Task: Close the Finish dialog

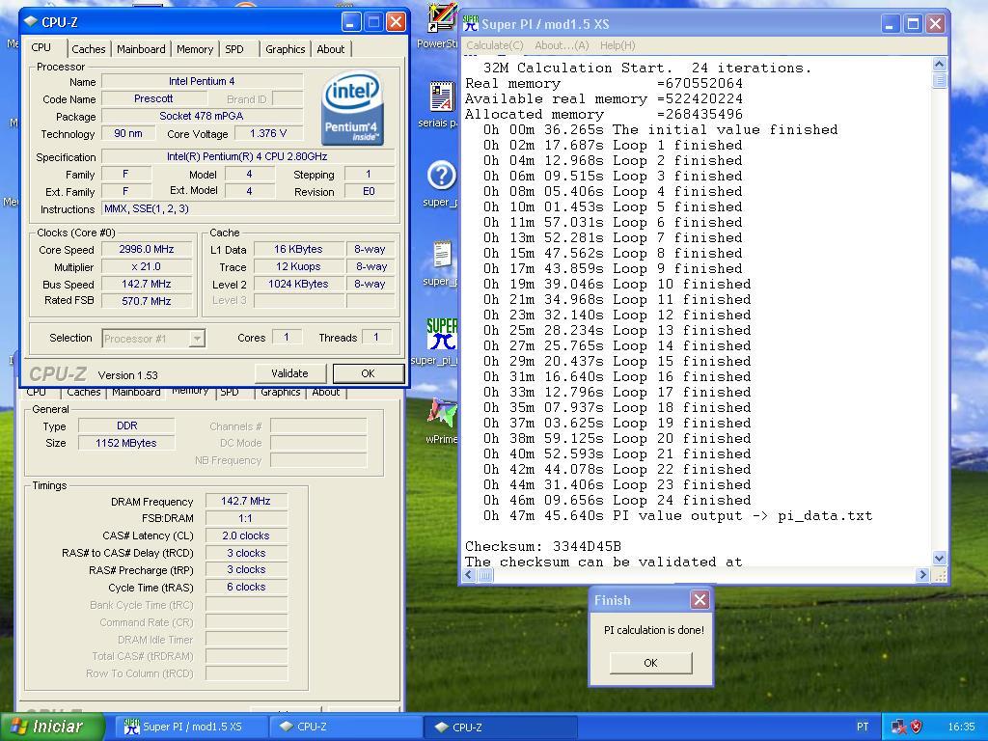Action: [700, 600]
